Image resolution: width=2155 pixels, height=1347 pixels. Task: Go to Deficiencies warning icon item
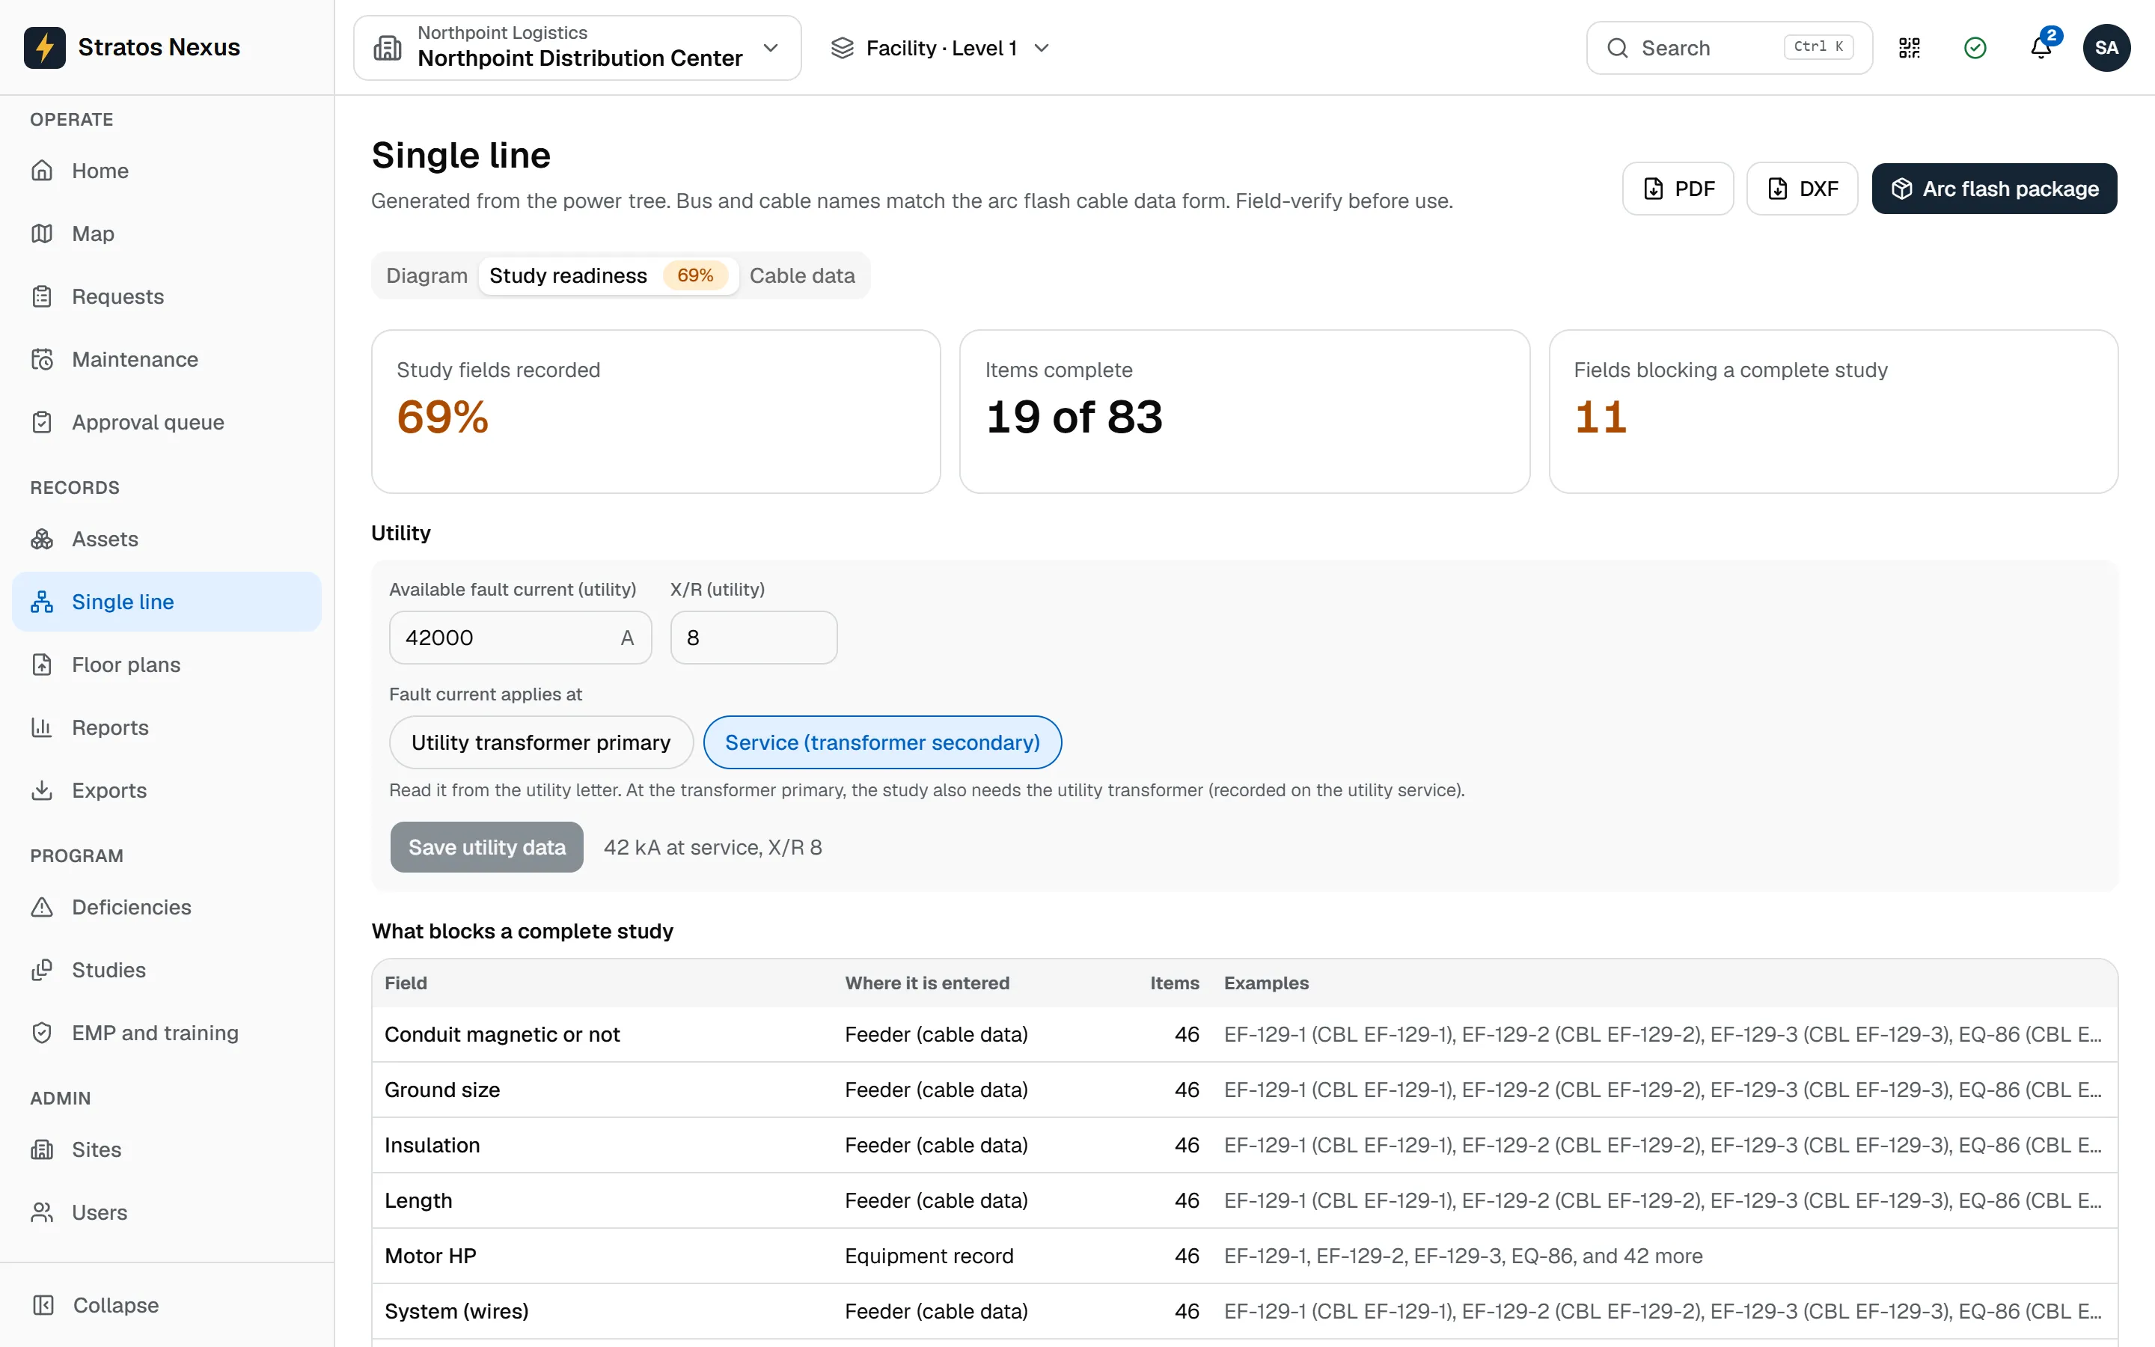pyautogui.click(x=42, y=907)
